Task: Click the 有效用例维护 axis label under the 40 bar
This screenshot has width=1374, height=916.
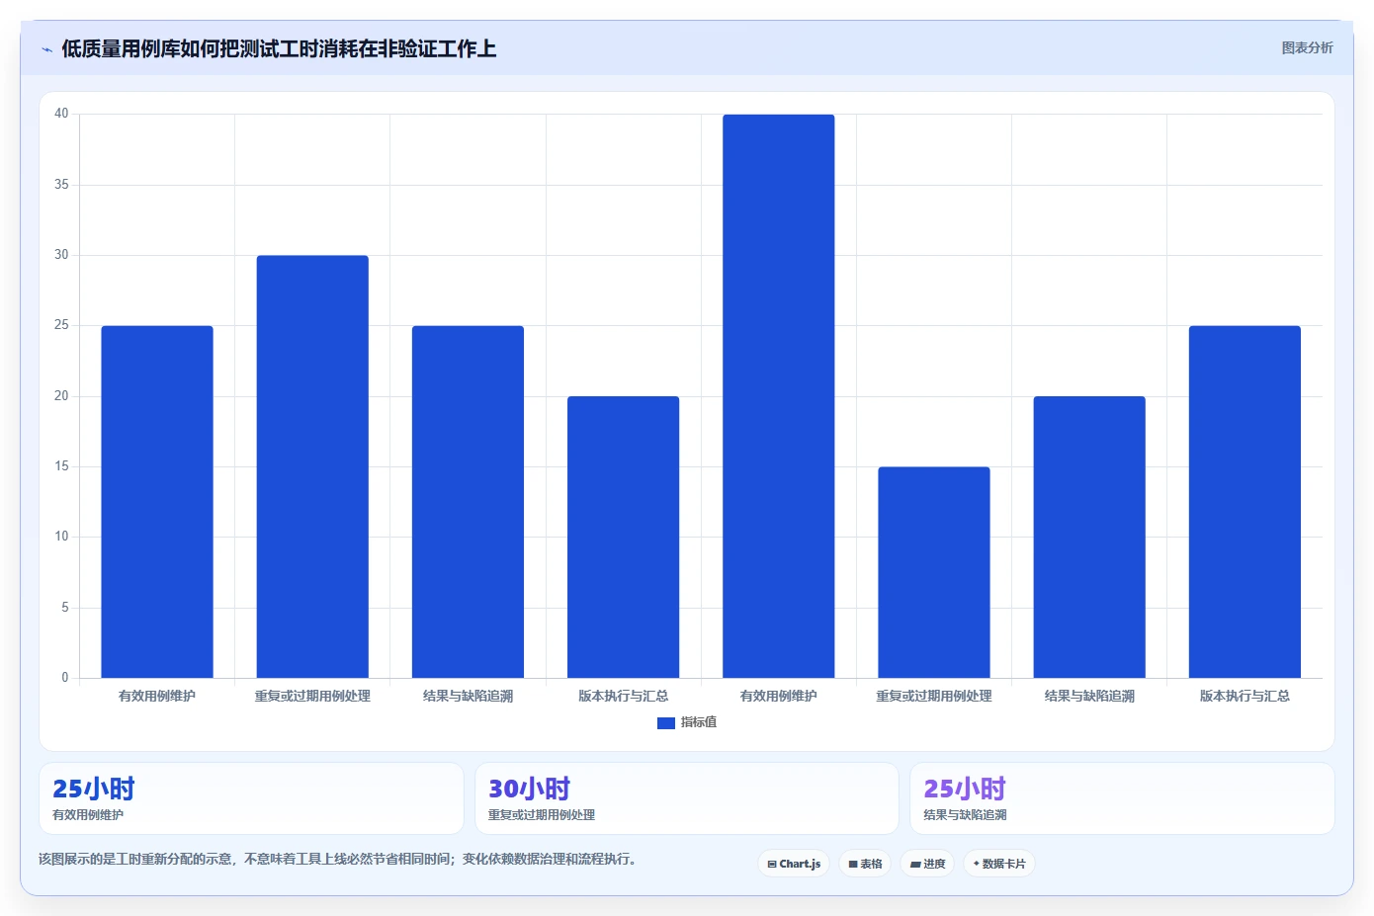Action: [779, 696]
